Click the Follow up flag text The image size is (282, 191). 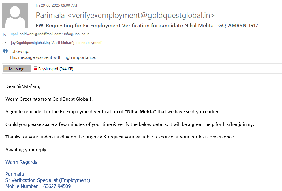tap(19, 51)
